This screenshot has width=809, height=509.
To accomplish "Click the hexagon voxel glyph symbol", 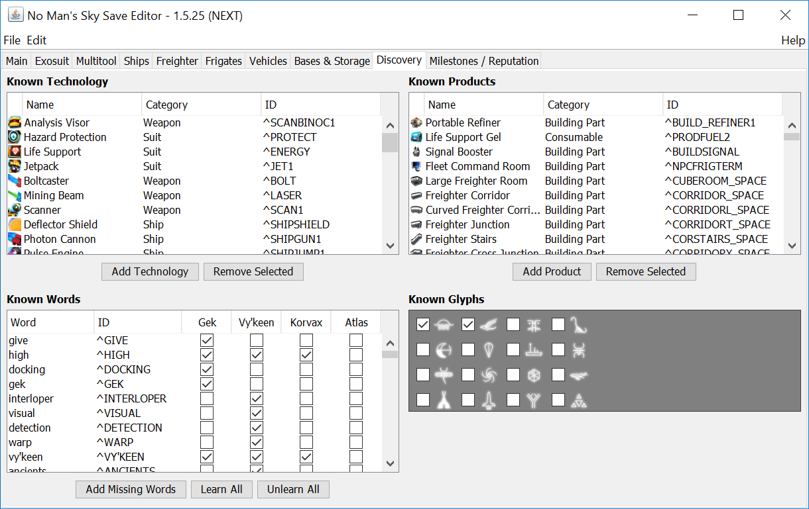I will 534,375.
